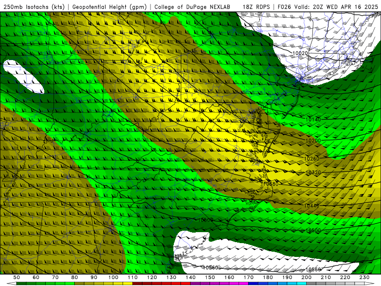
Task: Click the 10260 contour label
Action: point(311,159)
